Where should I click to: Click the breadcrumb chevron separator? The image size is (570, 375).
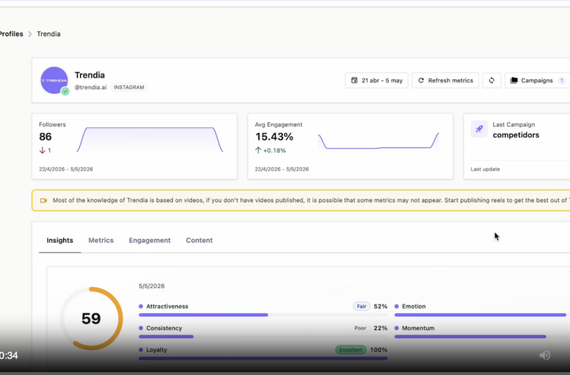point(30,33)
